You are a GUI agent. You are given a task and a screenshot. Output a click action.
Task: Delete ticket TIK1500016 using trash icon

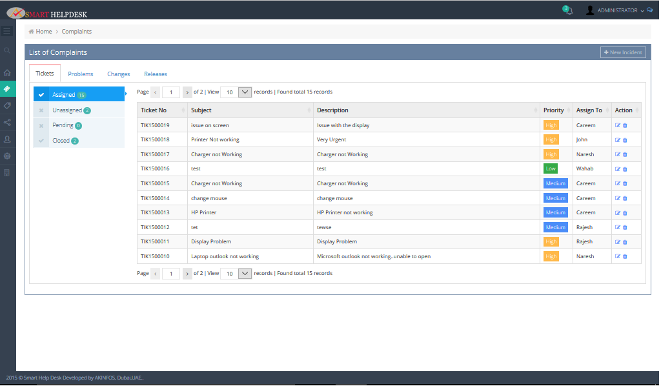click(625, 169)
